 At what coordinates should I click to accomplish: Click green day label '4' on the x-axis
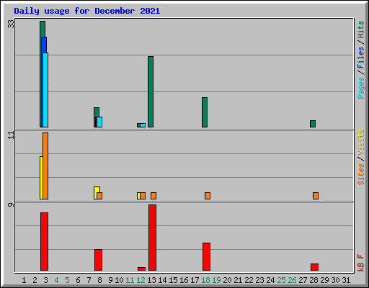(56, 280)
